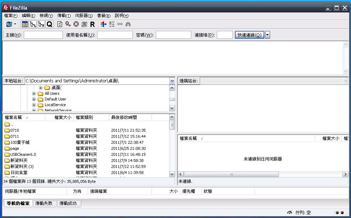Expand the All Users tree node
Screen dimensions: 351x218
point(34,94)
